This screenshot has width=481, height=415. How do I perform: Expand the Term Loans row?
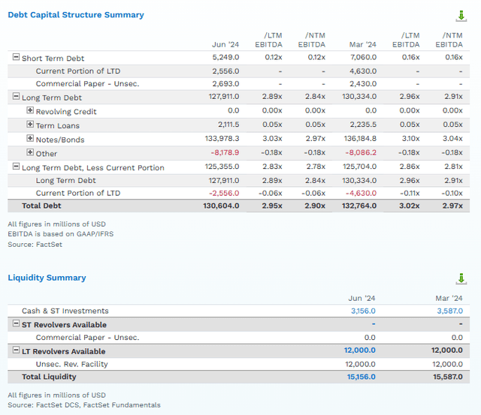[x=30, y=125]
